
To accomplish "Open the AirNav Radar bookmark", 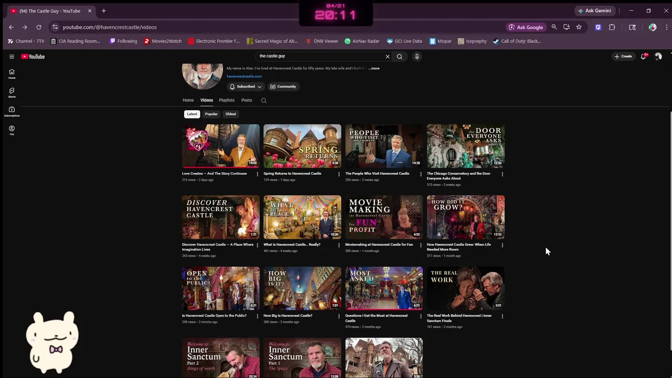I will point(362,41).
